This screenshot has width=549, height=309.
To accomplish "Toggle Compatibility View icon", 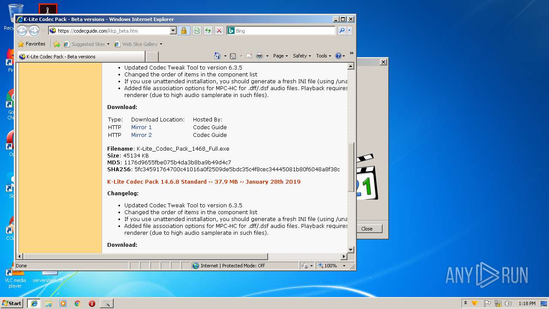I will pos(197,30).
